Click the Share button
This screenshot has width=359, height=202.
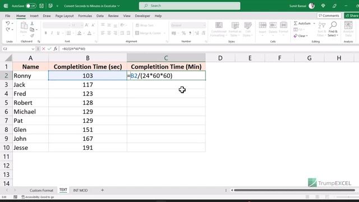pyautogui.click(x=352, y=16)
